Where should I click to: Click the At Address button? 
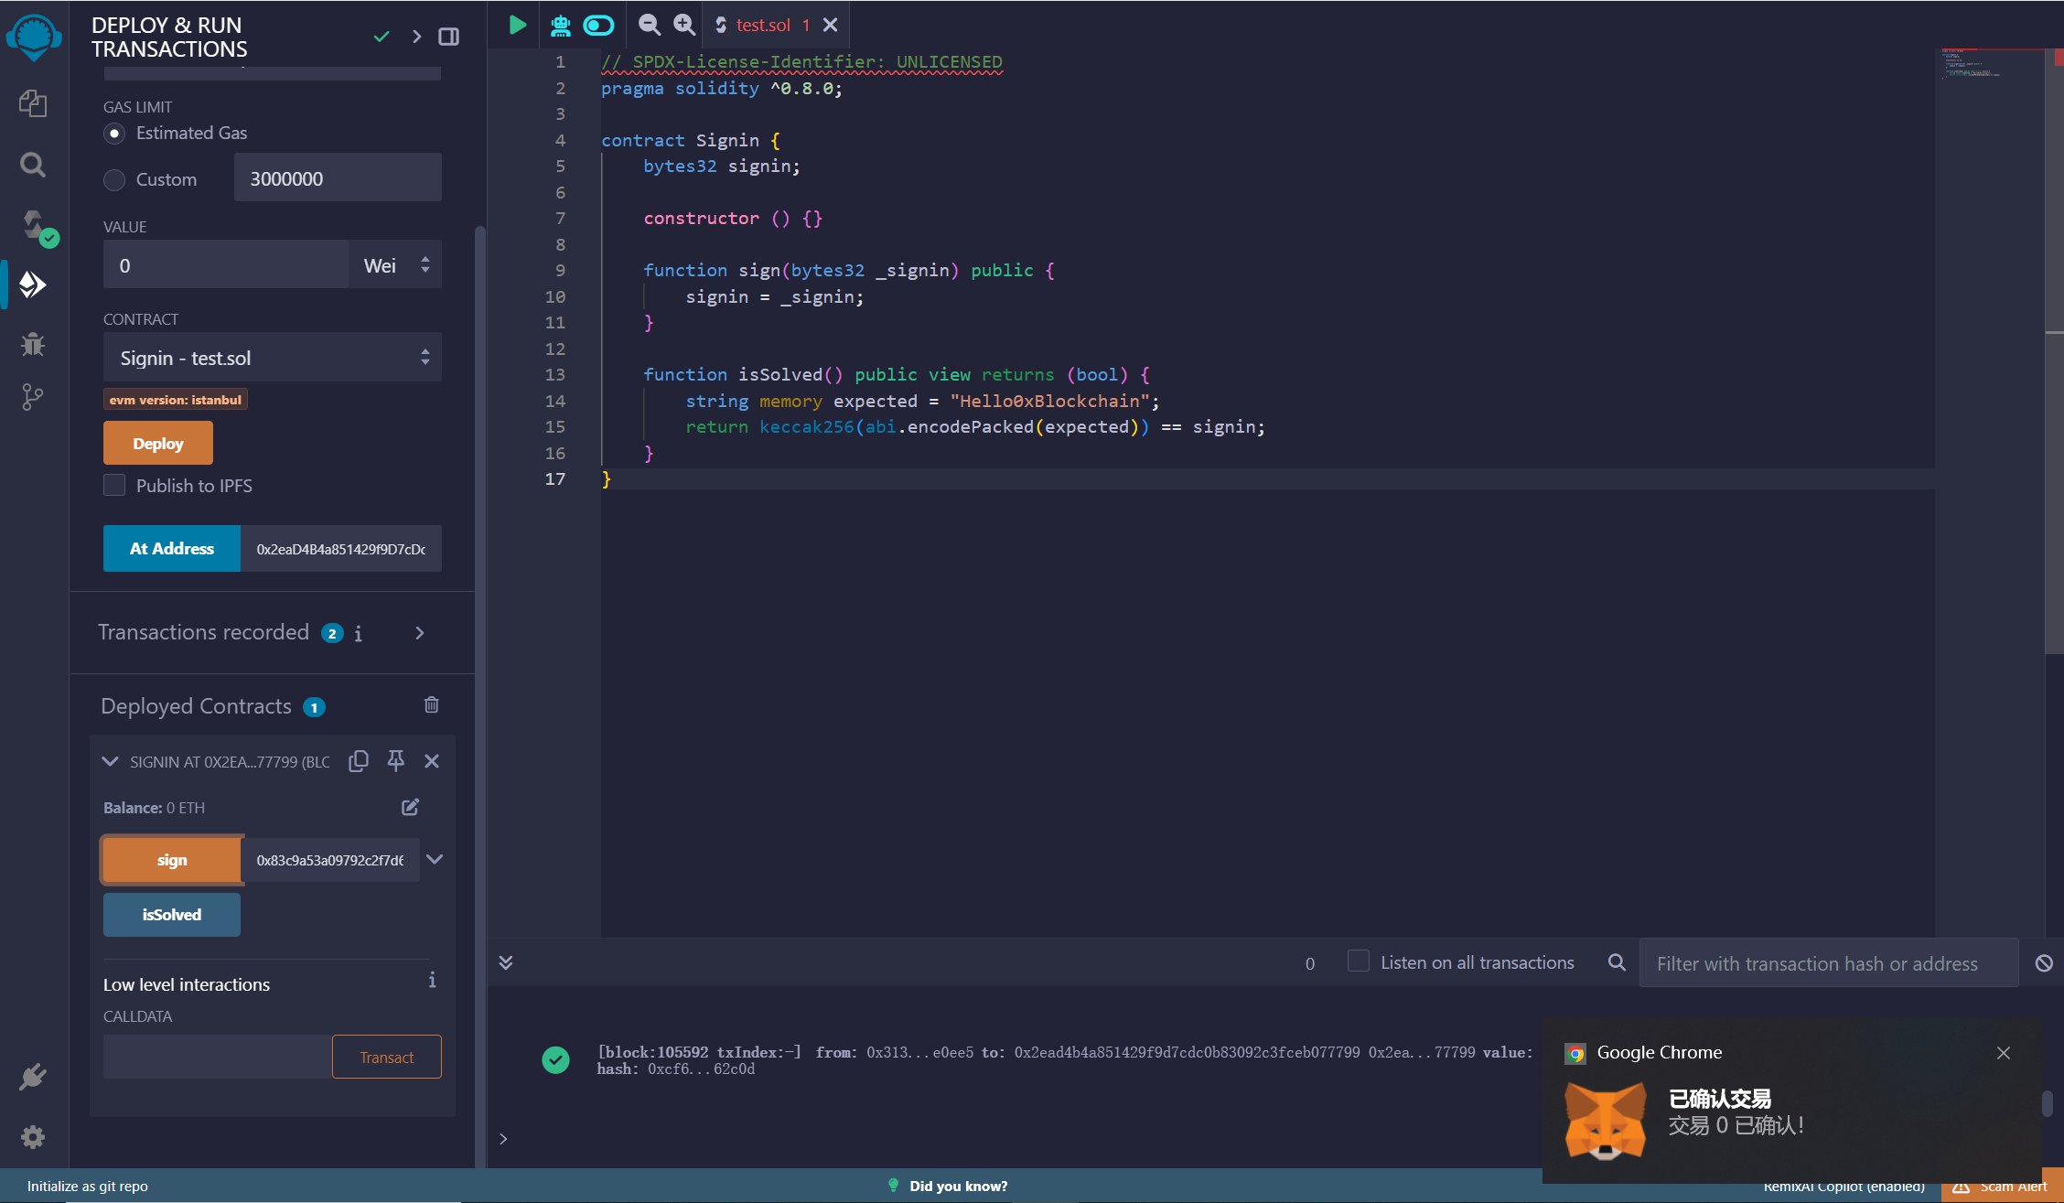172,548
